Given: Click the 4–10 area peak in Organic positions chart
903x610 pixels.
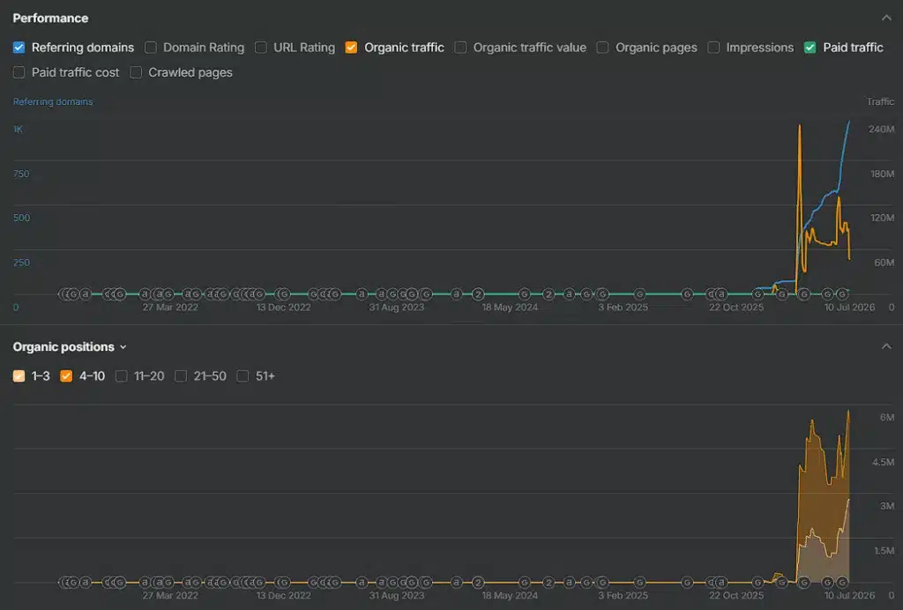Looking at the screenshot, I should (x=848, y=411).
